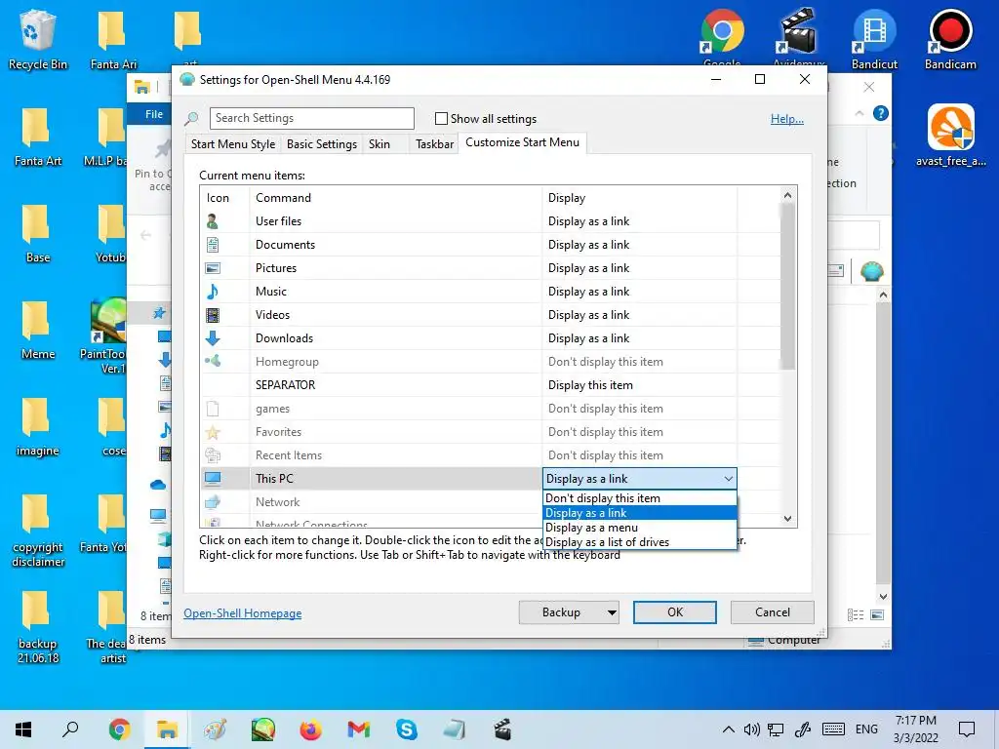This screenshot has width=999, height=749.
Task: Click Display as a link for Documents
Action: (x=588, y=245)
